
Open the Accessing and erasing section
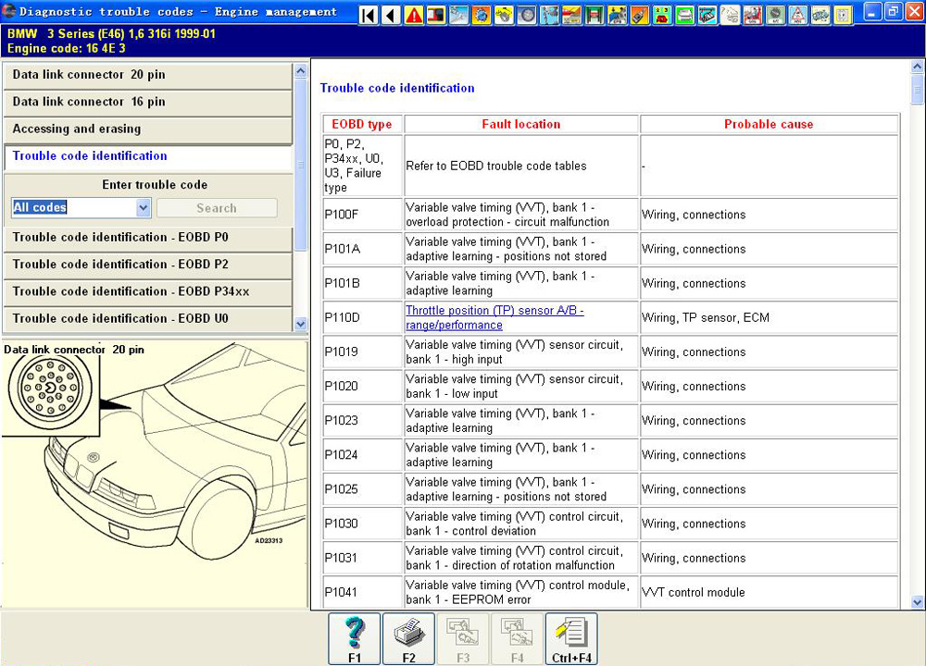coord(147,129)
